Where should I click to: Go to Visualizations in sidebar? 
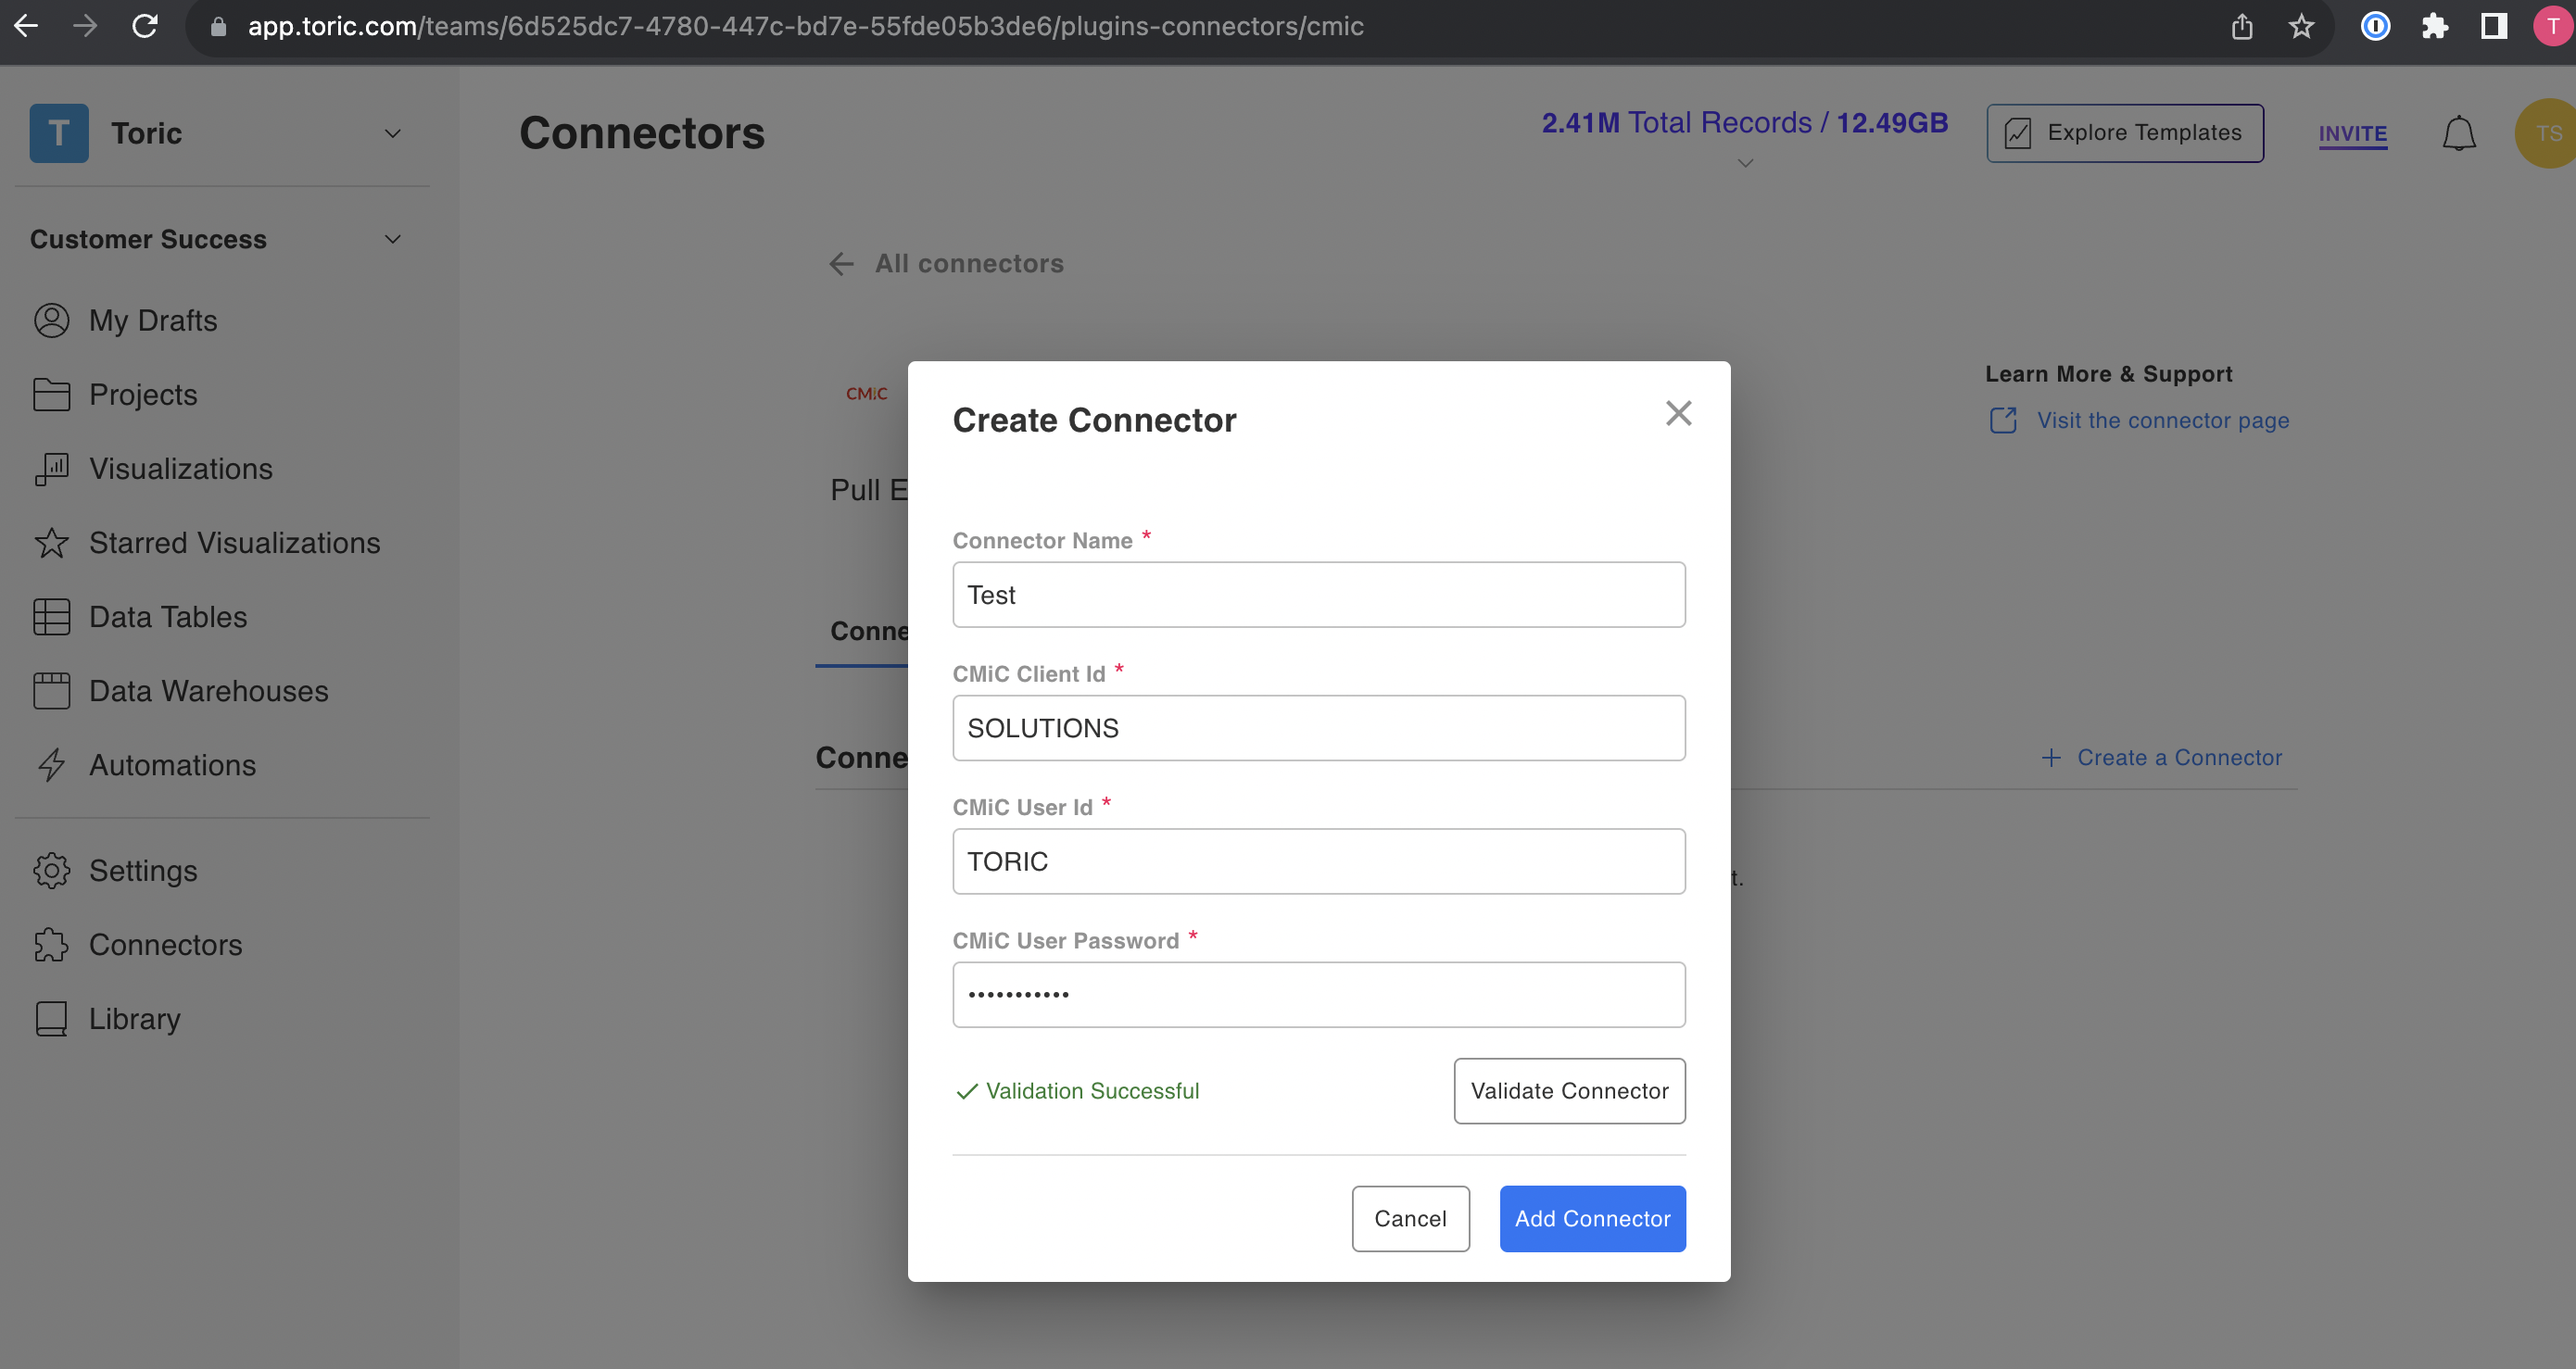pos(180,469)
